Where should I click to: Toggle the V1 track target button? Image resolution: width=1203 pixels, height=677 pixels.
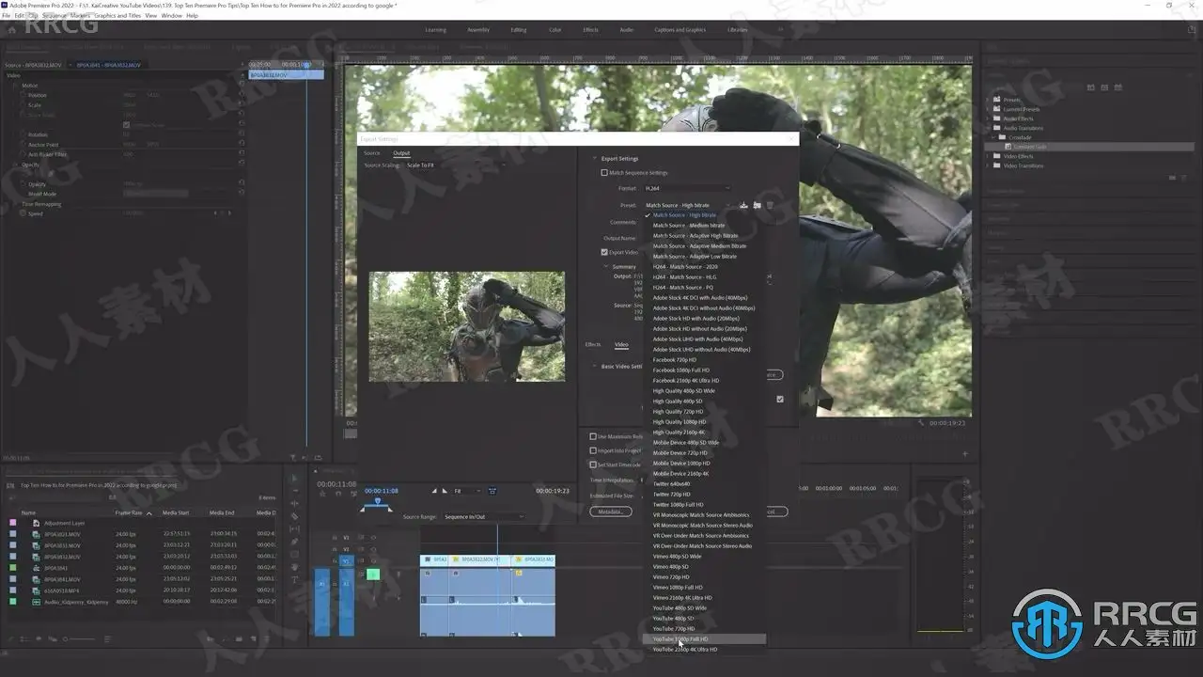[x=346, y=560]
